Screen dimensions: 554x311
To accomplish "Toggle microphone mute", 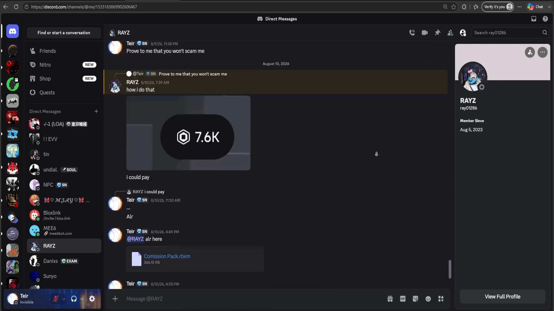I will point(56,299).
